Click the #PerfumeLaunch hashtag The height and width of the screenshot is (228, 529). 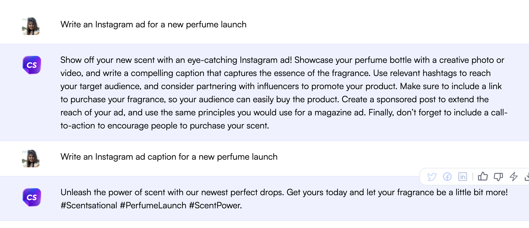coord(153,206)
